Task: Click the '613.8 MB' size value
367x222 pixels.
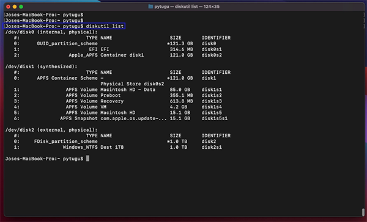Action: (182, 101)
